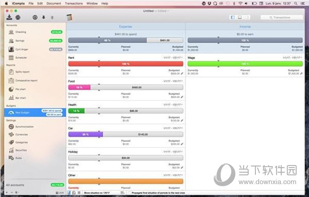Open Categories settings
This screenshot has width=309, height=197.
click(x=35, y=142)
